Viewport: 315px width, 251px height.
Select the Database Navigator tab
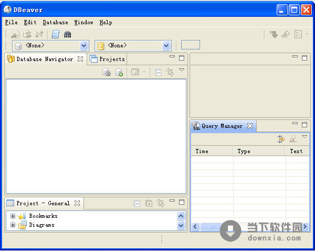coord(45,59)
